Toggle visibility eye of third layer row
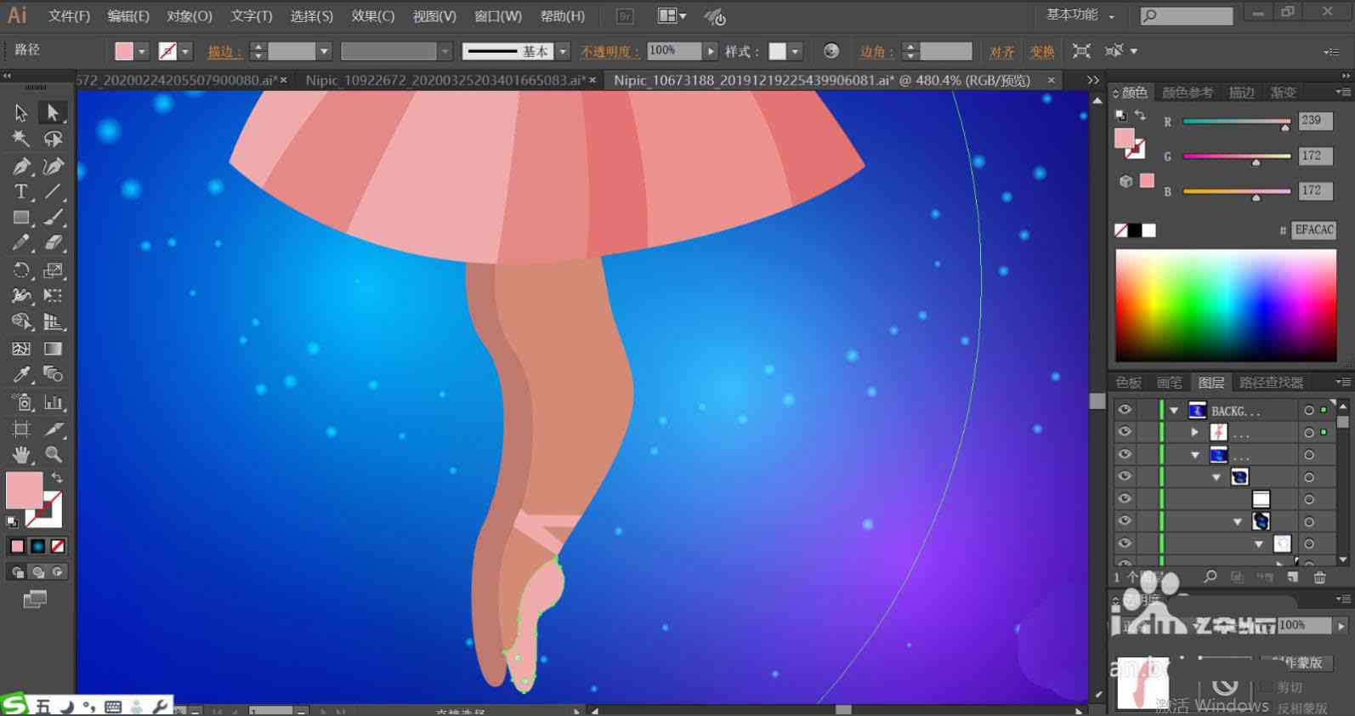 (1125, 454)
